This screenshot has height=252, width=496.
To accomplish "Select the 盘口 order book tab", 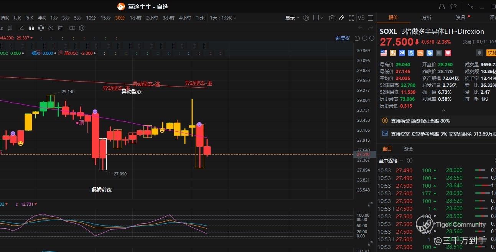I will pyautogui.click(x=387, y=149).
